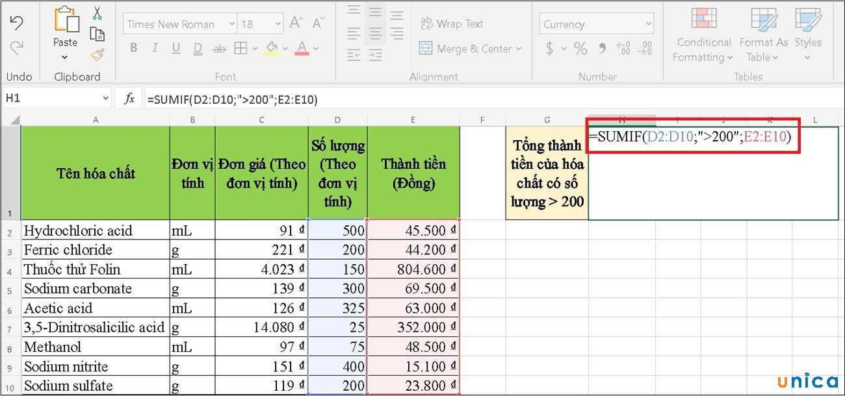The height and width of the screenshot is (396, 845).
Task: Toggle Wrap Text on the cell
Action: tap(451, 24)
